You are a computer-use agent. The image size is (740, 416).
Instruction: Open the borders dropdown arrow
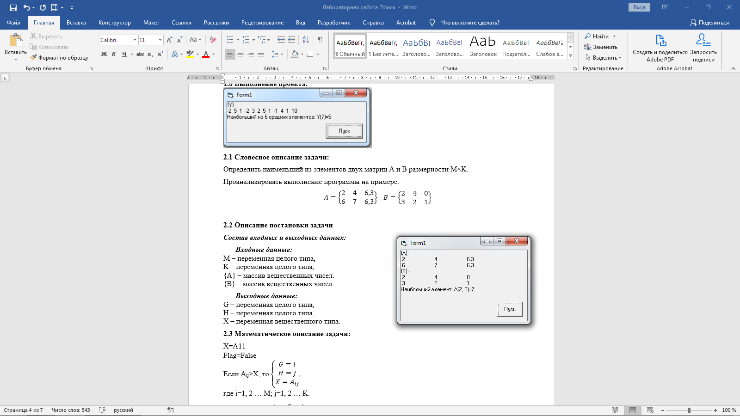(x=318, y=54)
